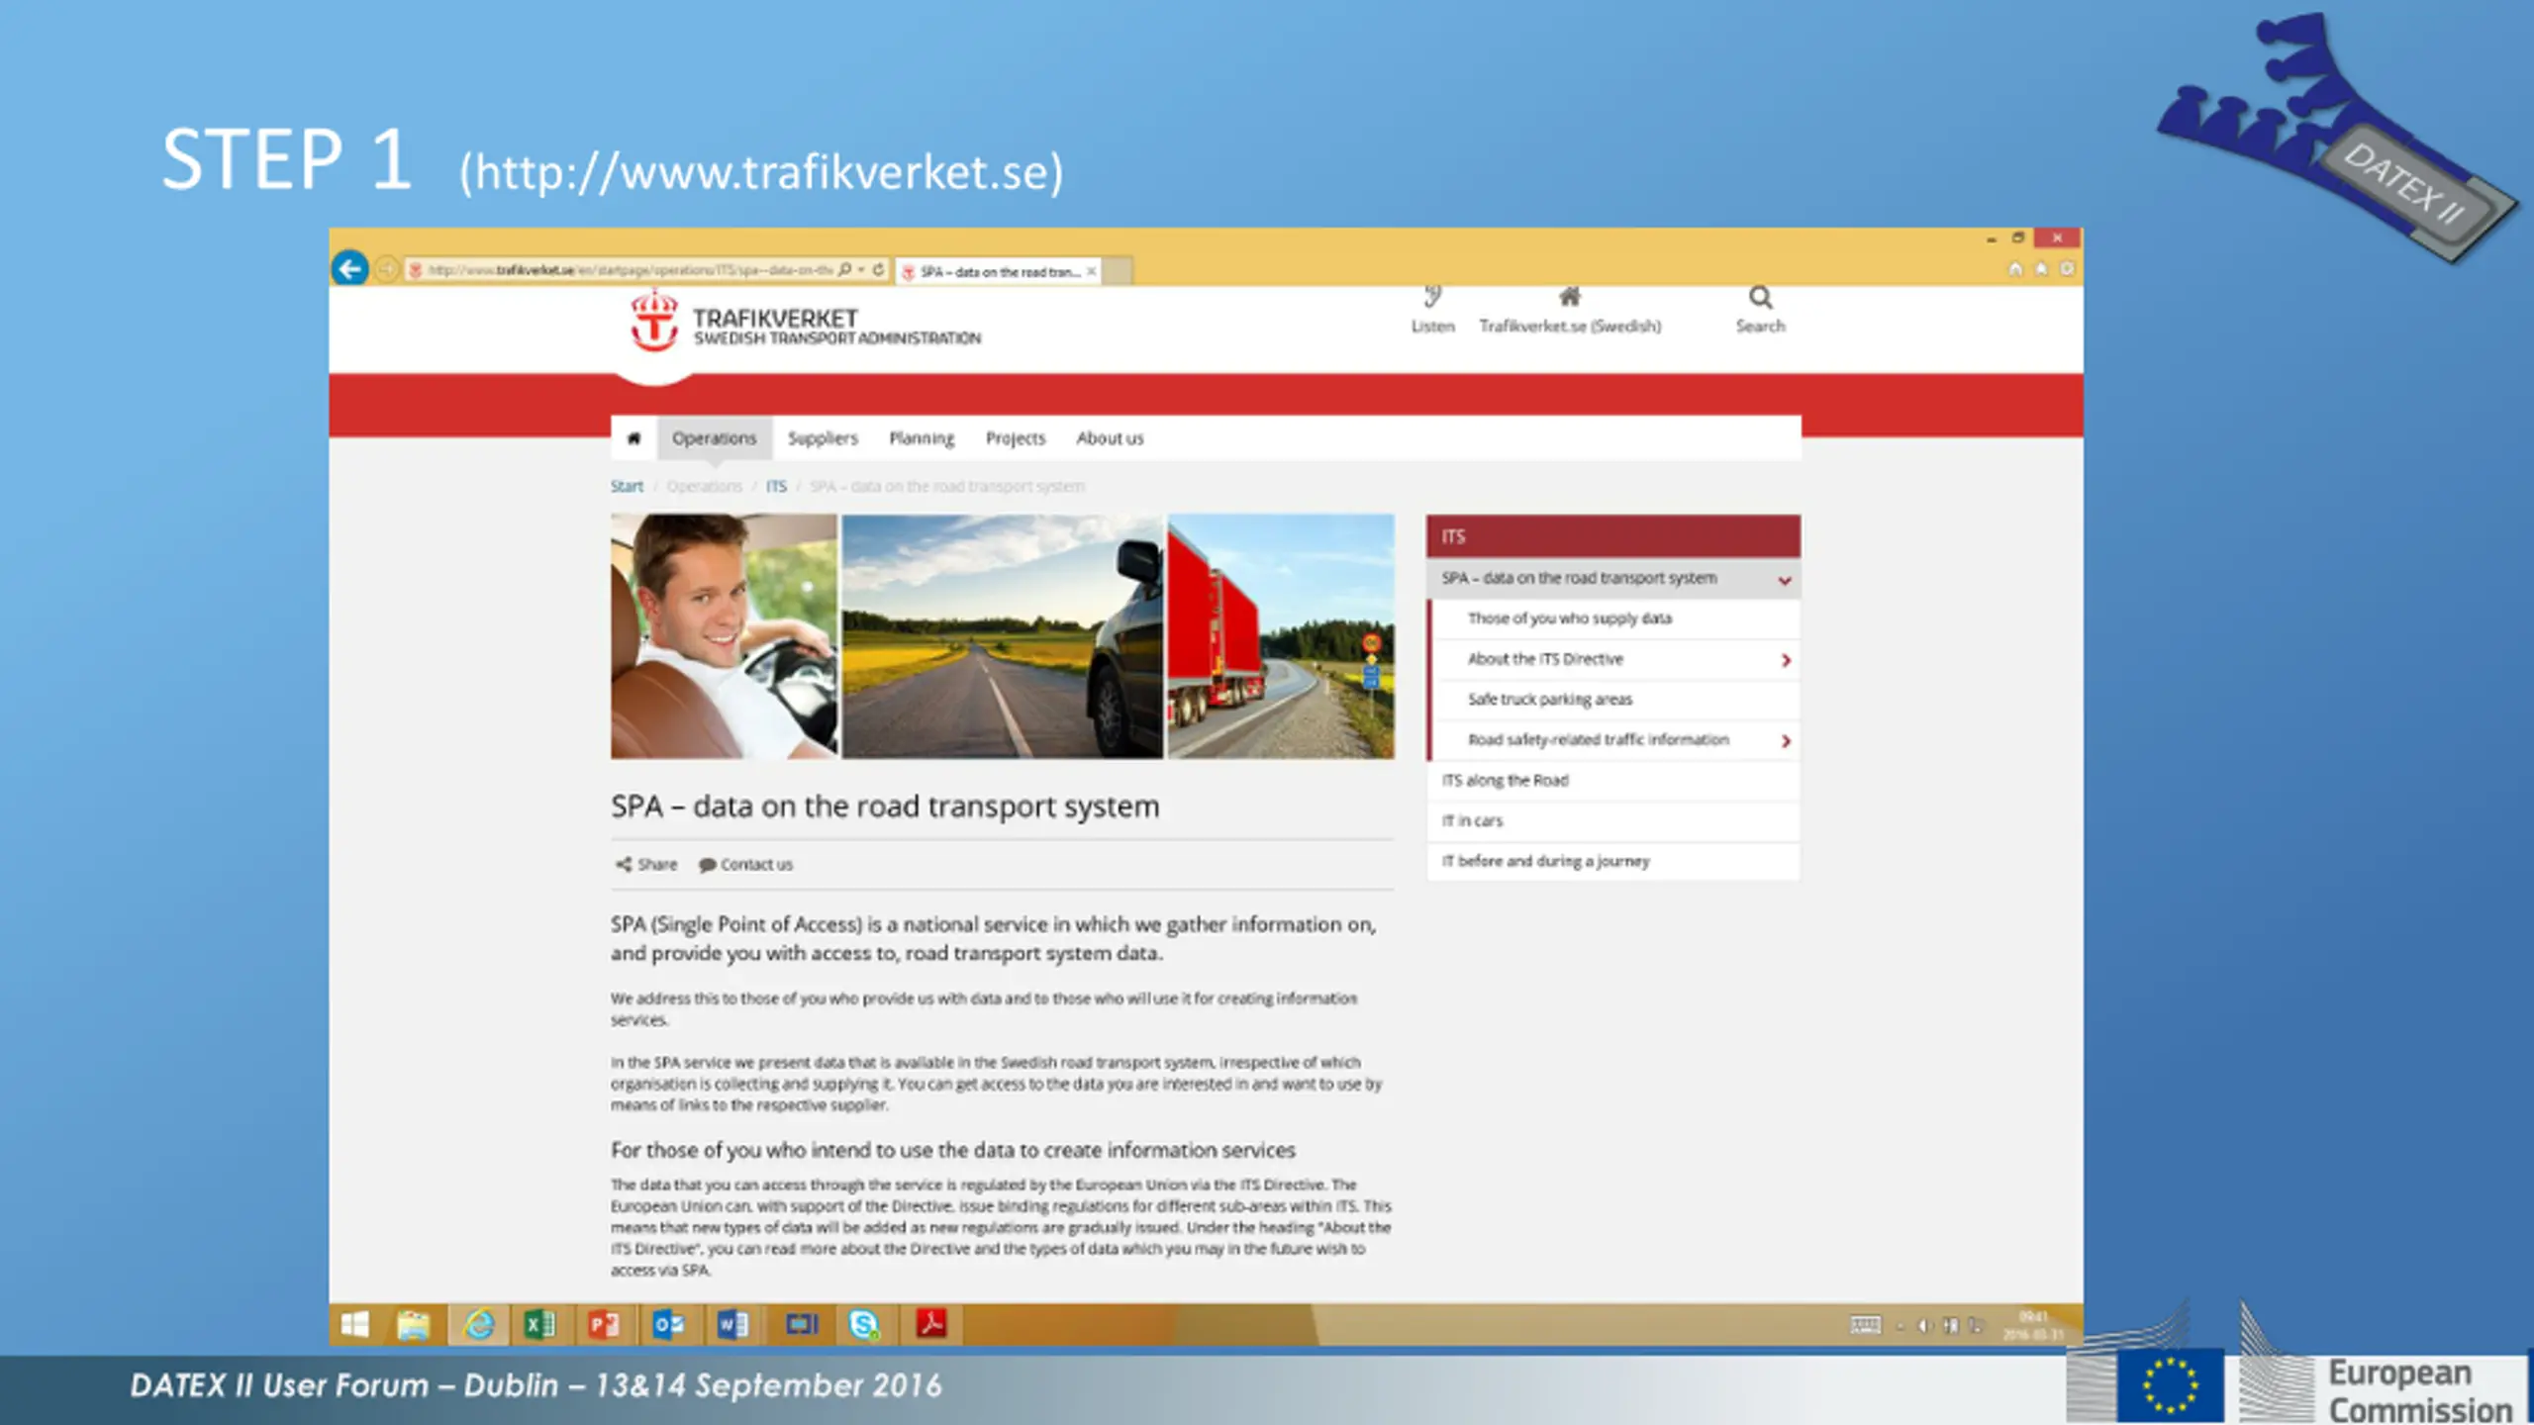The height and width of the screenshot is (1425, 2534).
Task: Open File Explorer from the taskbar
Action: pos(414,1324)
